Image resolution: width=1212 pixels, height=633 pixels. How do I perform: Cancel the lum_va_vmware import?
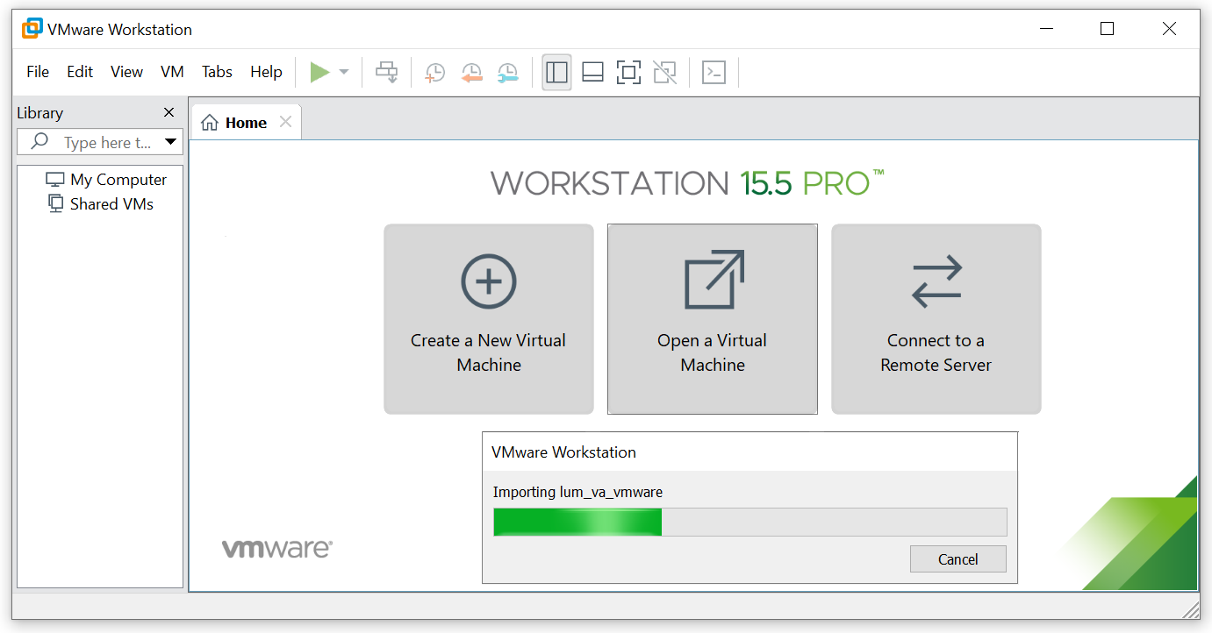point(957,558)
